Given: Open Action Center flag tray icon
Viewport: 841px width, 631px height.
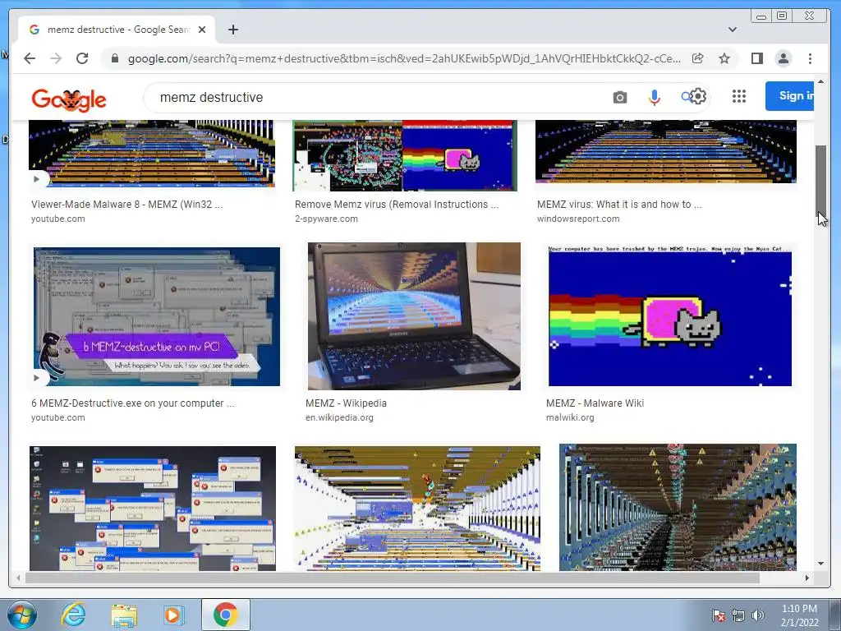Looking at the screenshot, I should coord(719,615).
